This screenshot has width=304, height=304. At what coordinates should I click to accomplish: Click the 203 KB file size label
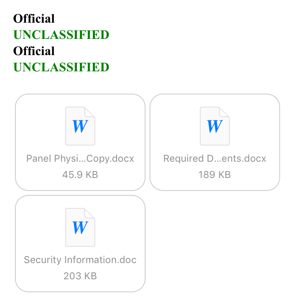pyautogui.click(x=80, y=276)
